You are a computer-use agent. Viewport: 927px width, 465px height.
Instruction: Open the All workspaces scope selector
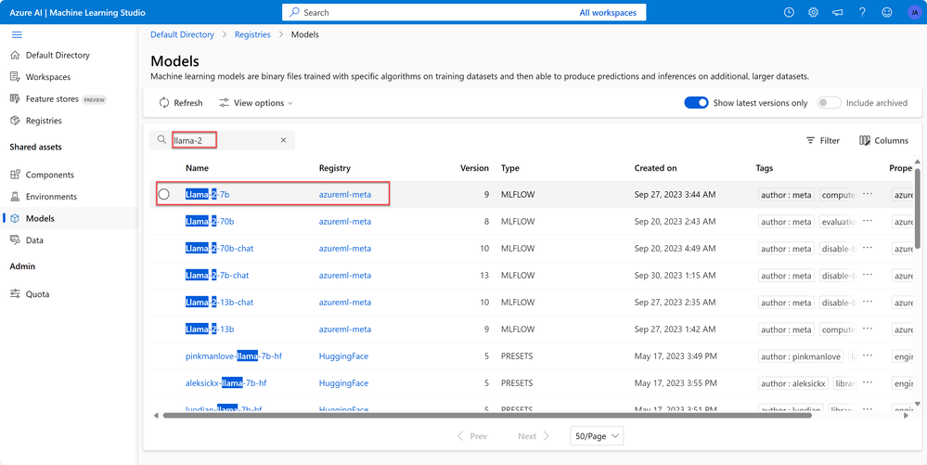point(608,12)
